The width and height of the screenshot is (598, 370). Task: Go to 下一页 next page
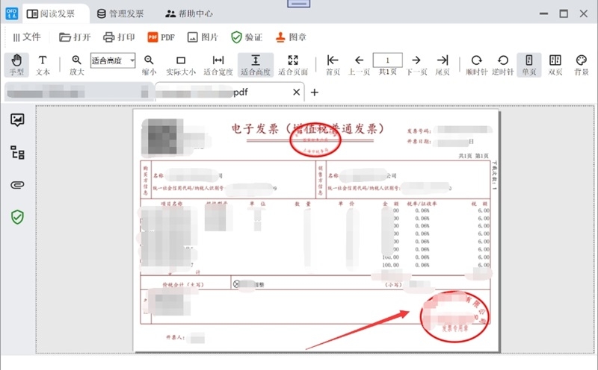(416, 65)
